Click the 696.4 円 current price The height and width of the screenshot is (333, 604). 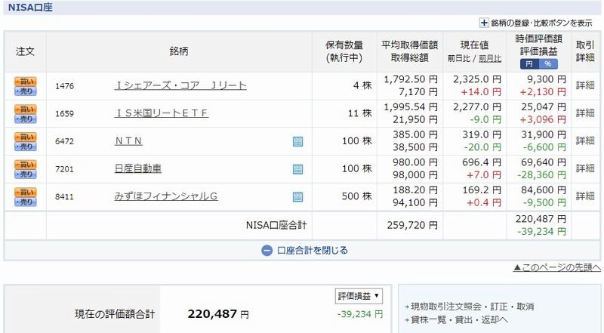tap(482, 162)
